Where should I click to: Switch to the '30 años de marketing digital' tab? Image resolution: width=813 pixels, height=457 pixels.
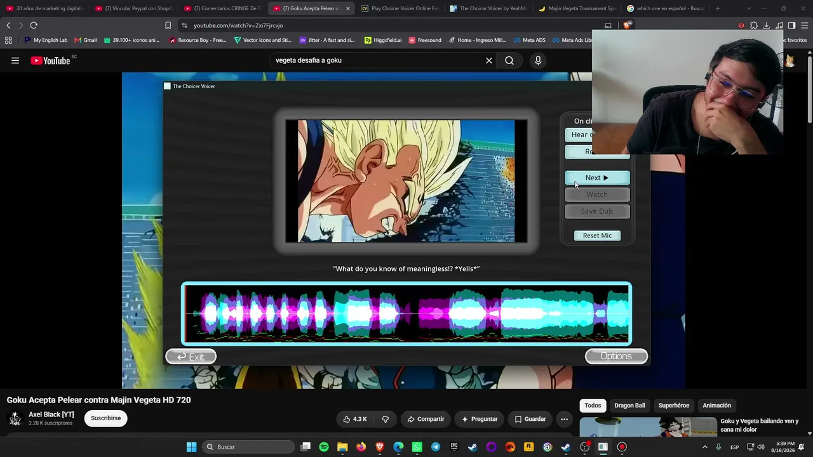click(x=44, y=8)
